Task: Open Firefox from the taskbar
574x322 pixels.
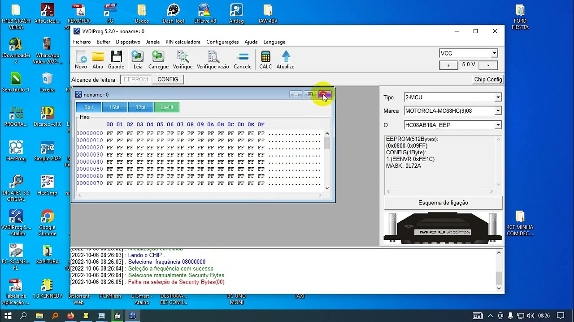Action: [70, 316]
